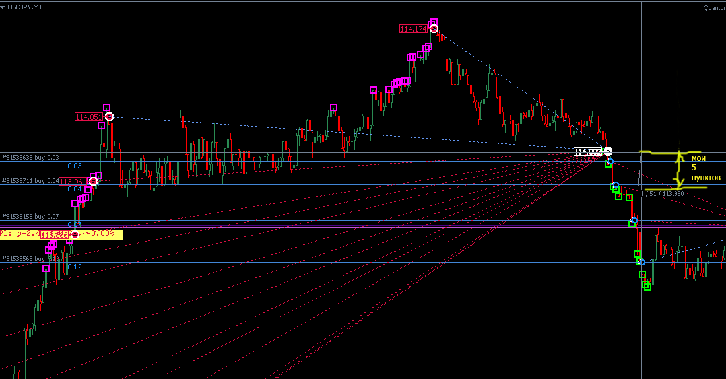Click the white circle marker beside 114.051

[109, 117]
